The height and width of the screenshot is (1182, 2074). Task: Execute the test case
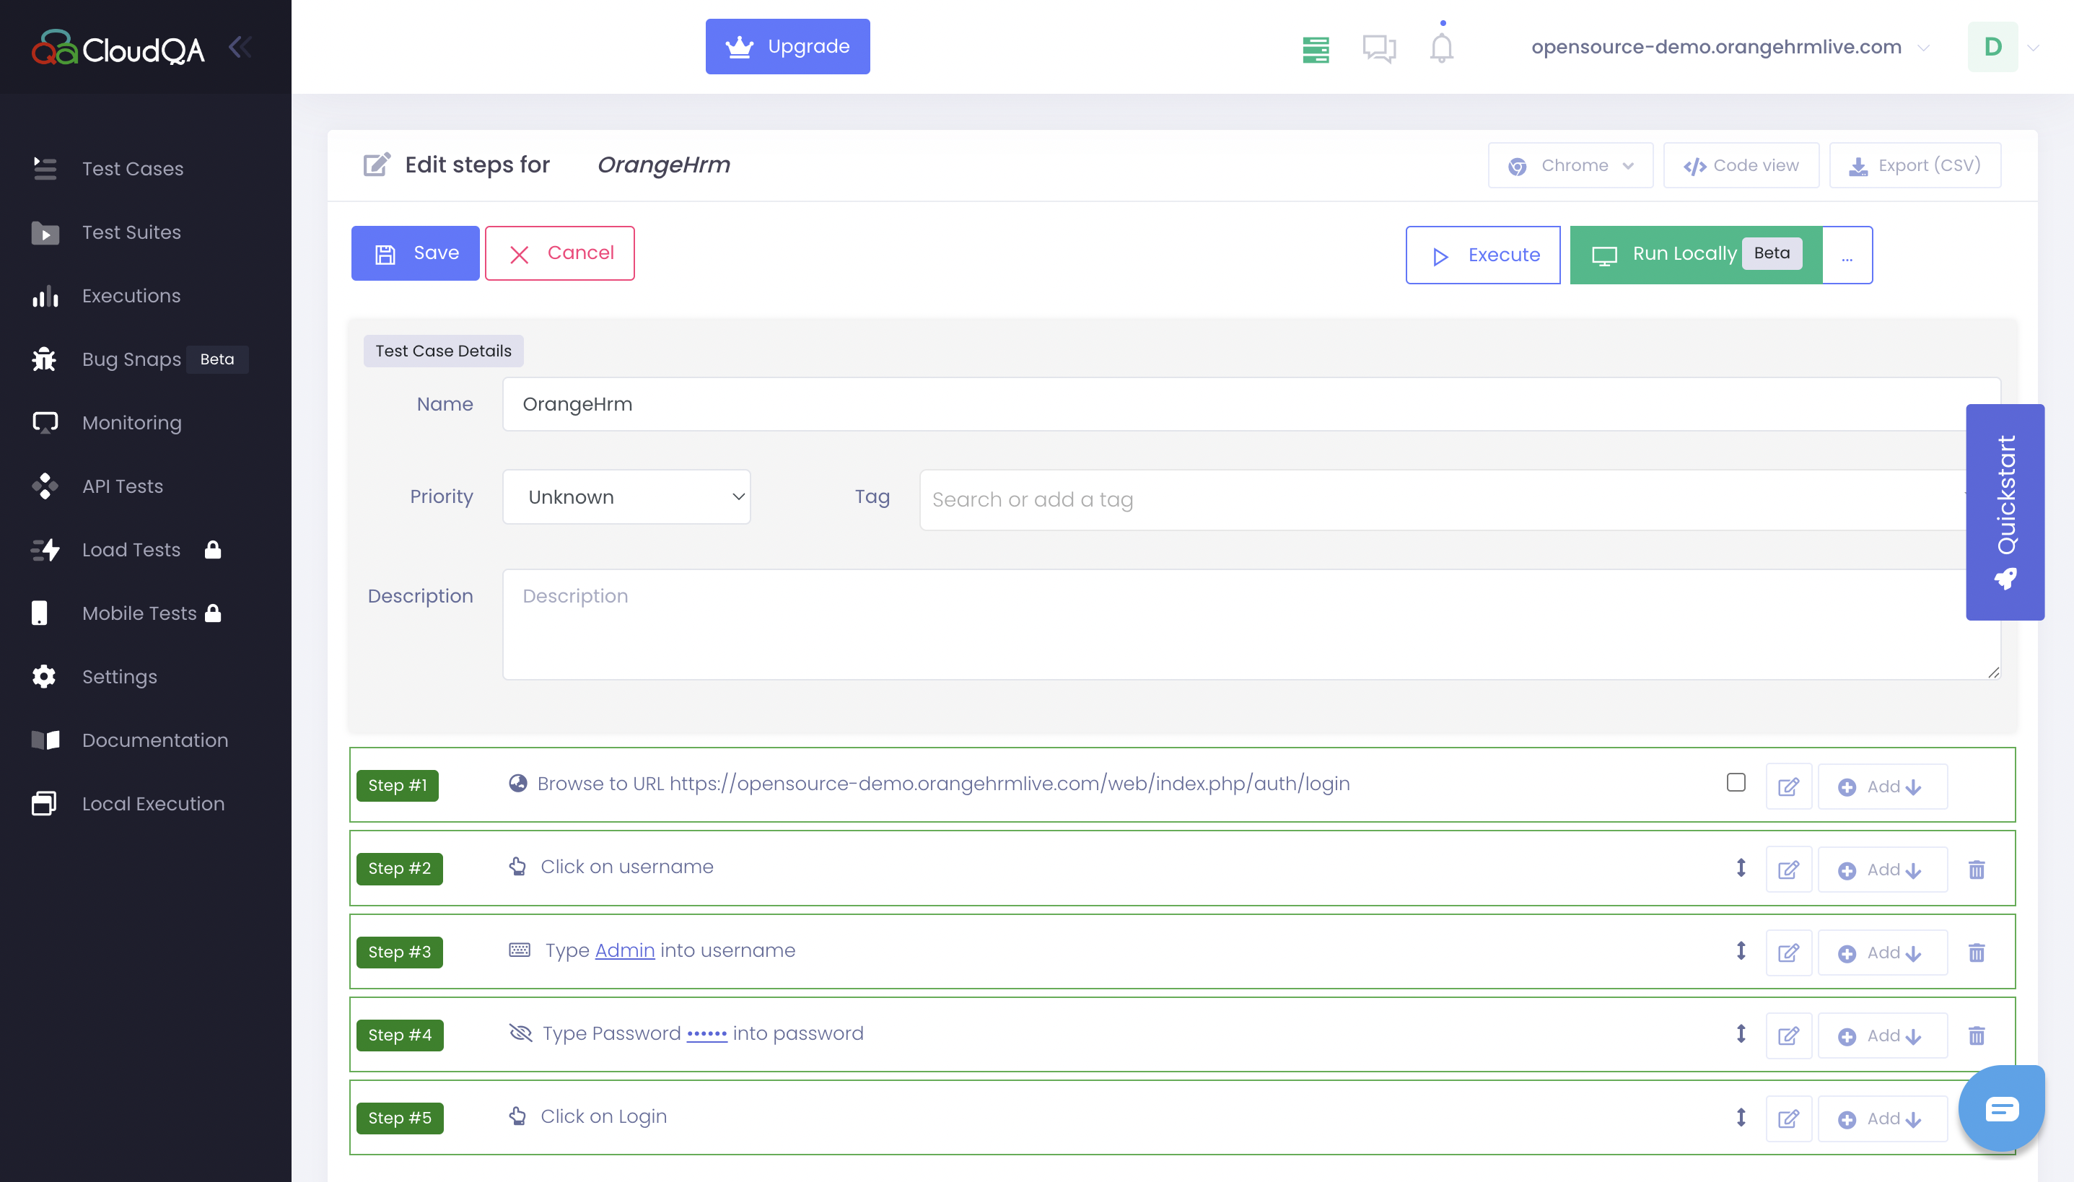click(1482, 255)
